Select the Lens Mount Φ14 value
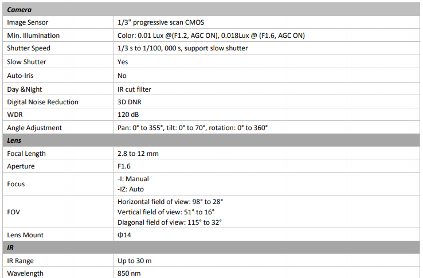Screen dimensions: 423x278 (x=124, y=235)
